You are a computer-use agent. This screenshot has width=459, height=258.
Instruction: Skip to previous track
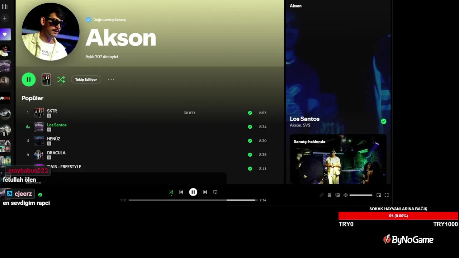(181, 192)
